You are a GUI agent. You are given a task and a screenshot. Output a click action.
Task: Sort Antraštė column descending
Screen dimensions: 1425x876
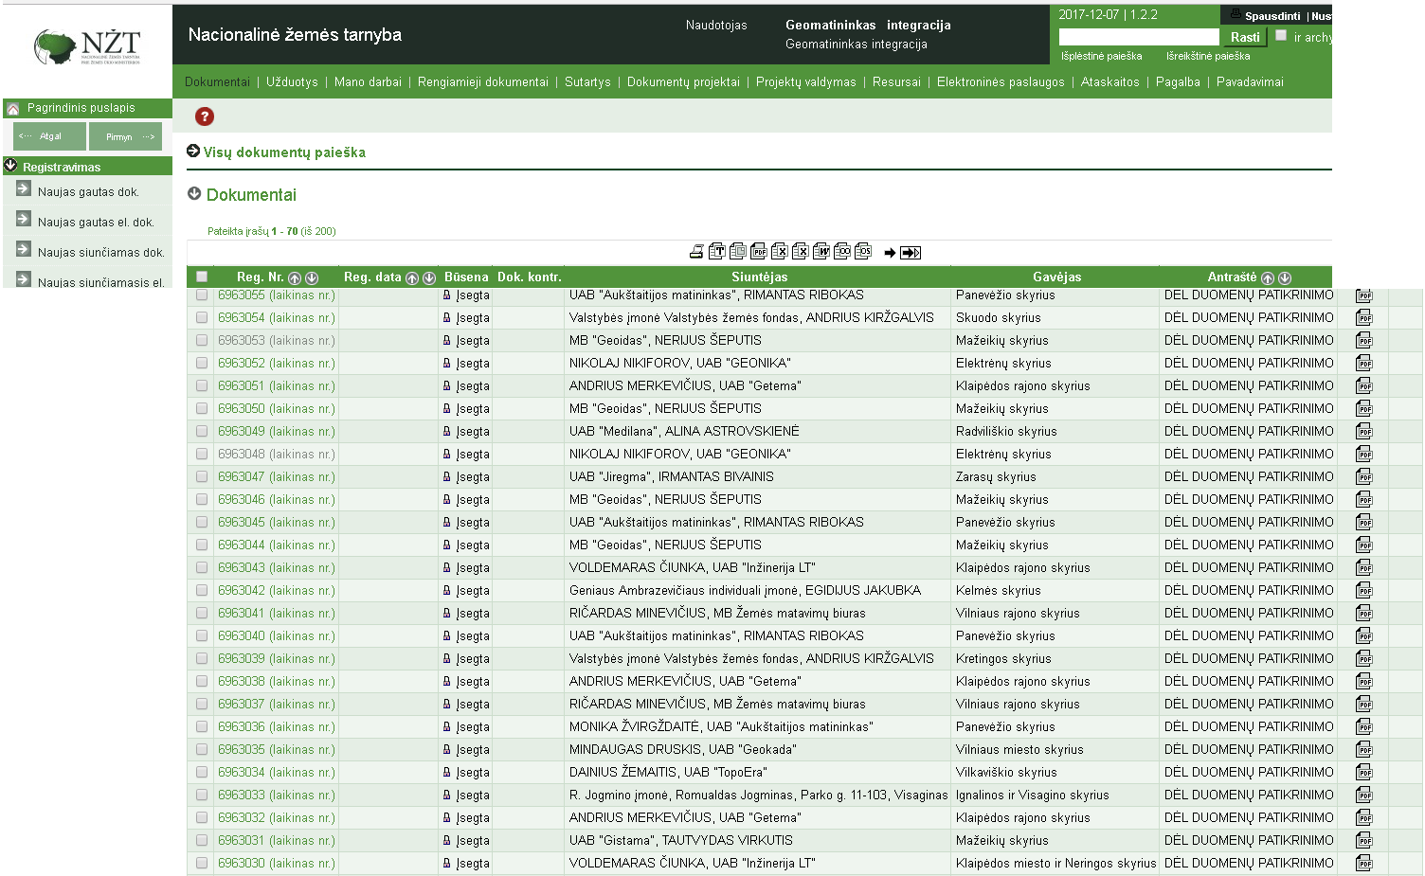point(1285,277)
